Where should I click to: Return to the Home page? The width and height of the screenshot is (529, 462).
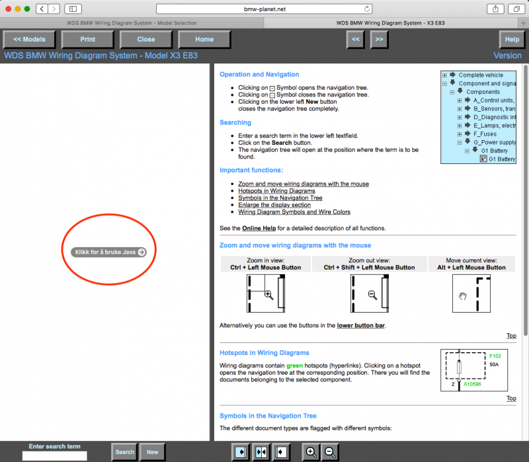204,40
